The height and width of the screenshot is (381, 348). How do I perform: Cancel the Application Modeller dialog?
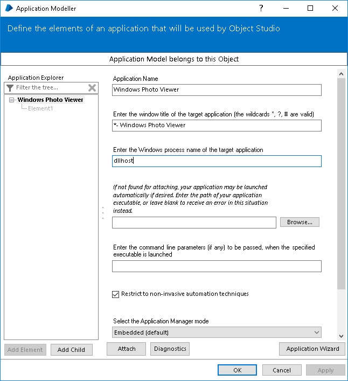(x=282, y=370)
